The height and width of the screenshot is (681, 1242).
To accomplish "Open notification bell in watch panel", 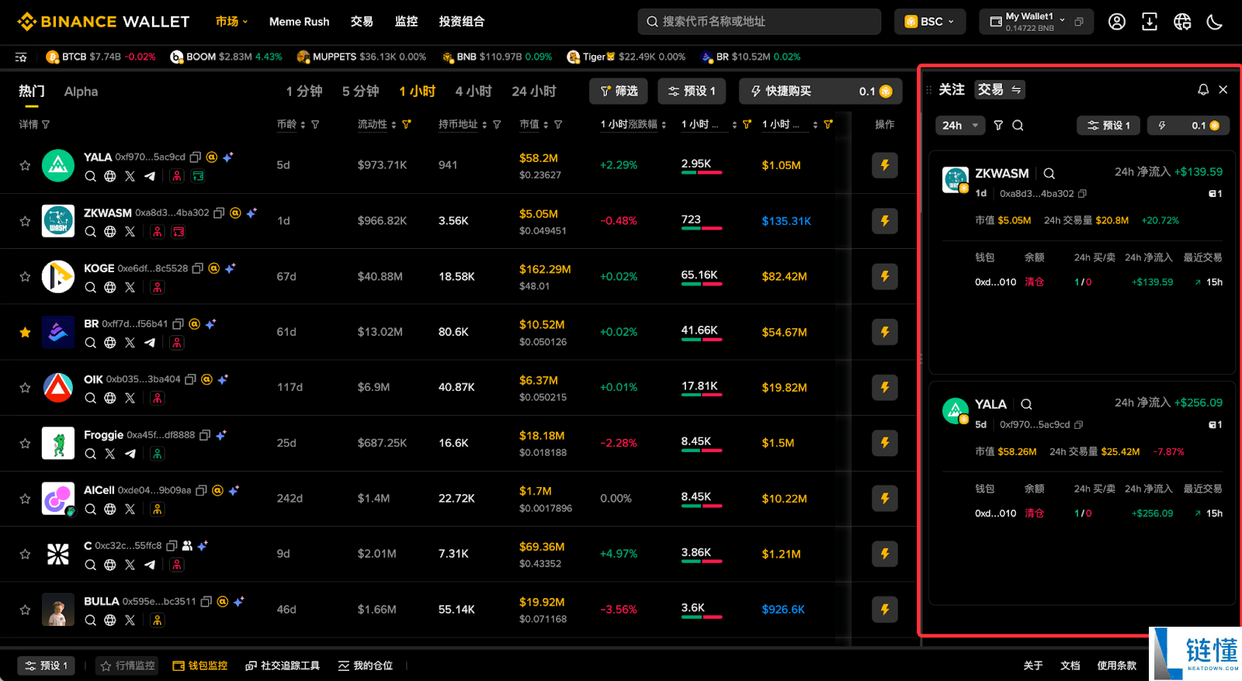I will (x=1203, y=90).
